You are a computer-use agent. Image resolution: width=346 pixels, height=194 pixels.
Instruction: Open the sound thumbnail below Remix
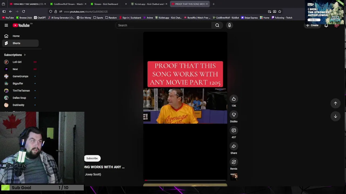point(234,176)
